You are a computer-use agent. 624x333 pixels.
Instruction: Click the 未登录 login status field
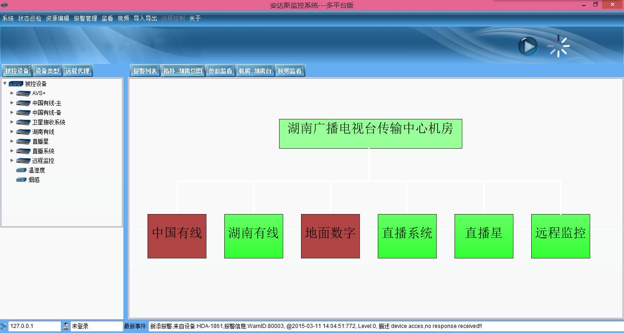(x=96, y=326)
